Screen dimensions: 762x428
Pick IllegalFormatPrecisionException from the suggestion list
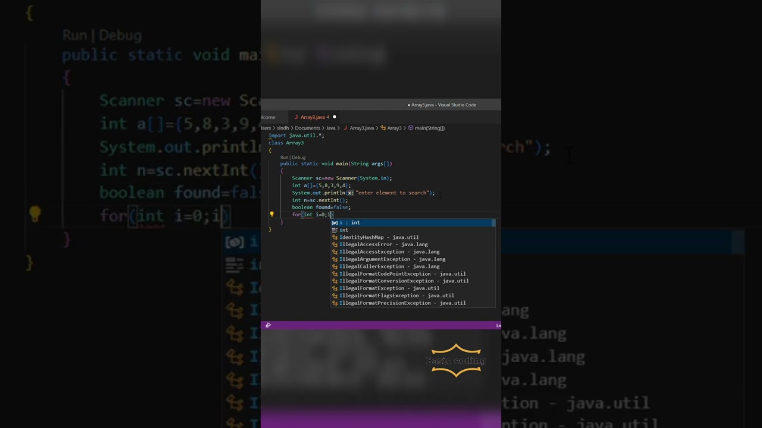coord(413,303)
